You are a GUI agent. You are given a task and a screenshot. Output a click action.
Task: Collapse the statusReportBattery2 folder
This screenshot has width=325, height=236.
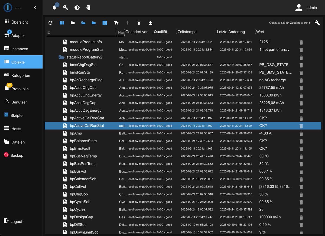(x=61, y=57)
